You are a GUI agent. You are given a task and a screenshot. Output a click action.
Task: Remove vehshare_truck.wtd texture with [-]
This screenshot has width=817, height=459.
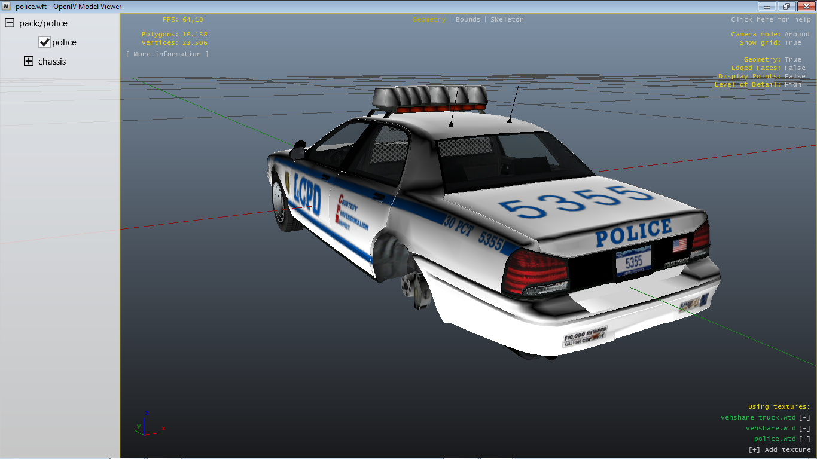click(x=804, y=418)
